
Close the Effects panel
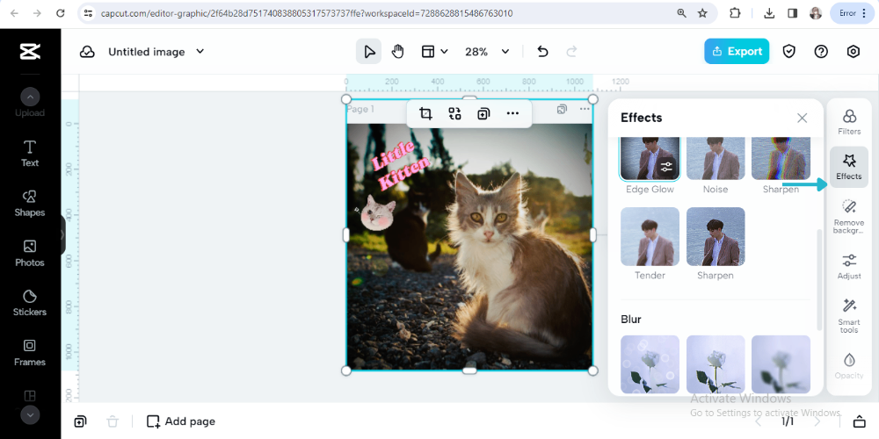[802, 118]
